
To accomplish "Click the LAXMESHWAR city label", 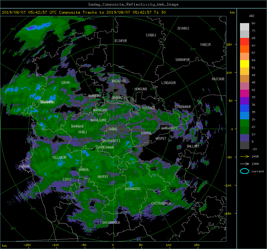I will point(105,147).
